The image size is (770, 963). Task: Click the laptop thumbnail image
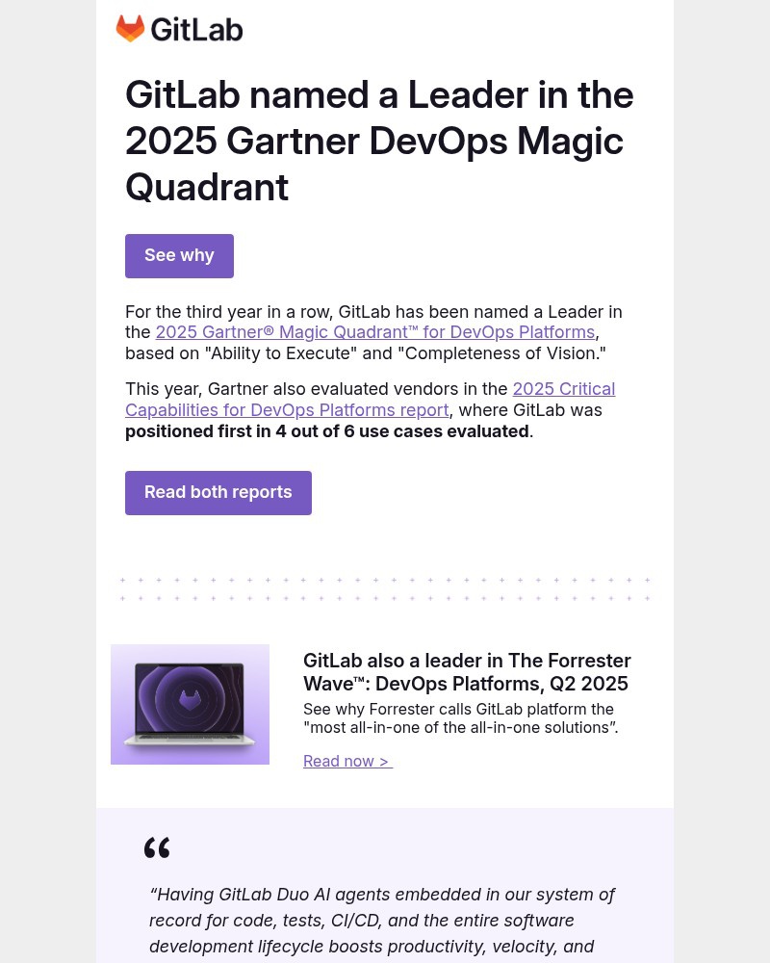190,704
